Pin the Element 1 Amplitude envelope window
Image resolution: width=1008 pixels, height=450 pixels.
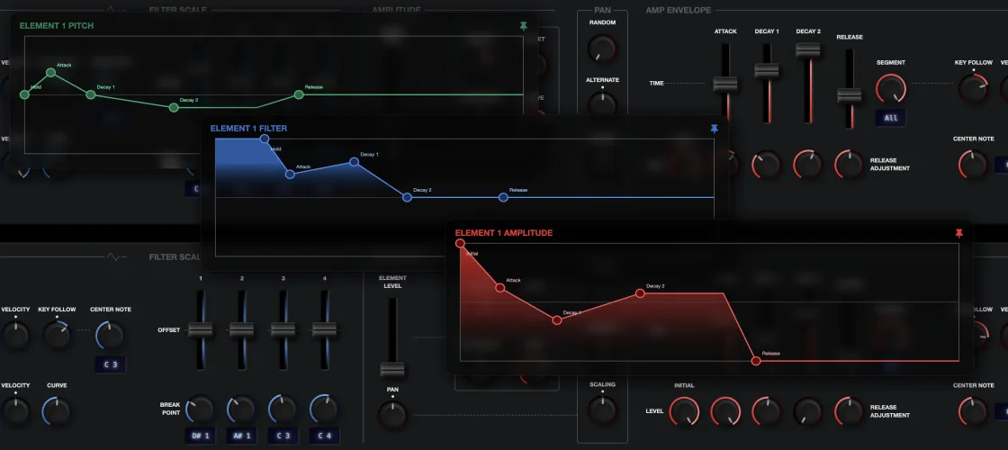958,233
